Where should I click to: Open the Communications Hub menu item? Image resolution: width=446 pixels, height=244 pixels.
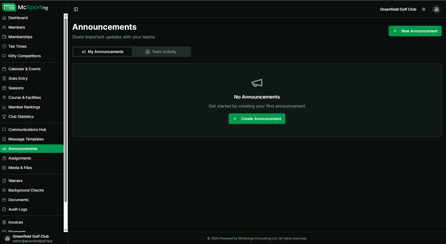coord(27,130)
